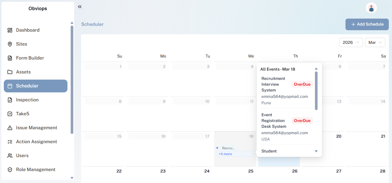The width and height of the screenshot is (392, 183).
Task: Click the Add Schedule button
Action: [367, 24]
